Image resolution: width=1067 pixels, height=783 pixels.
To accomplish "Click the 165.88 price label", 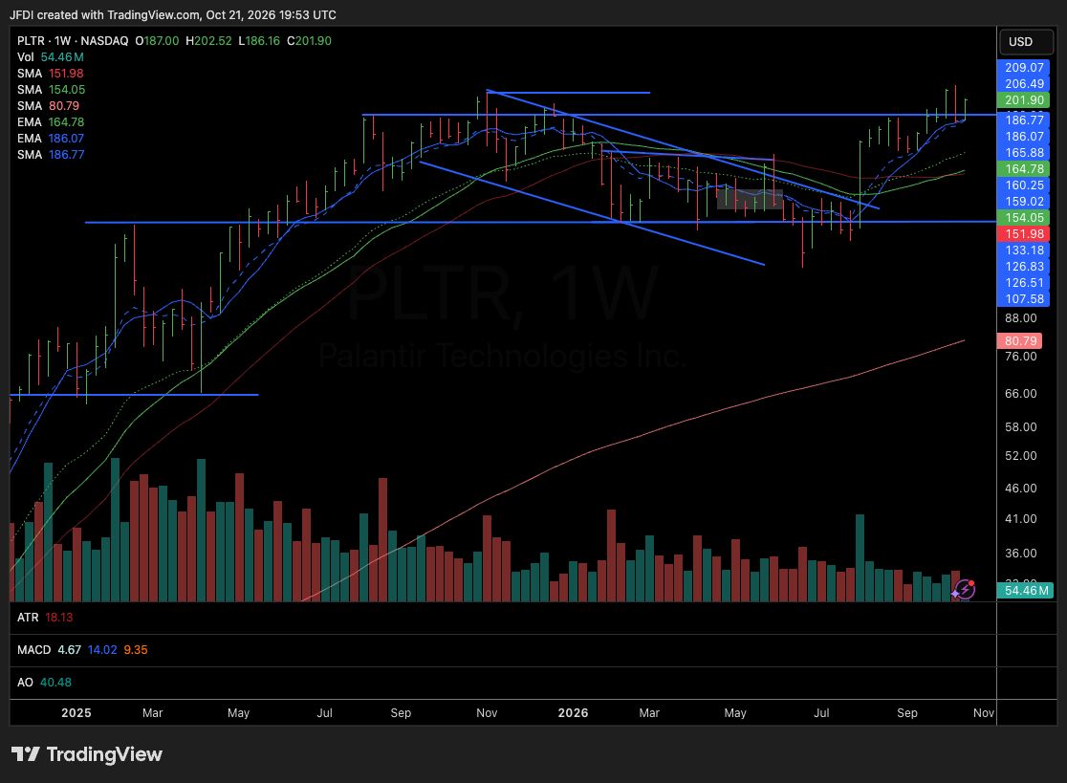I will coord(1023,152).
